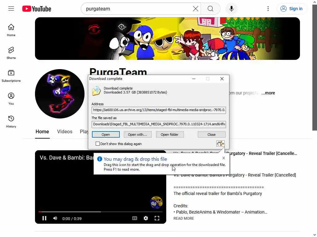Close the Download complete dialog with X
Image resolution: width=317 pixels, height=237 pixels.
tap(222, 79)
